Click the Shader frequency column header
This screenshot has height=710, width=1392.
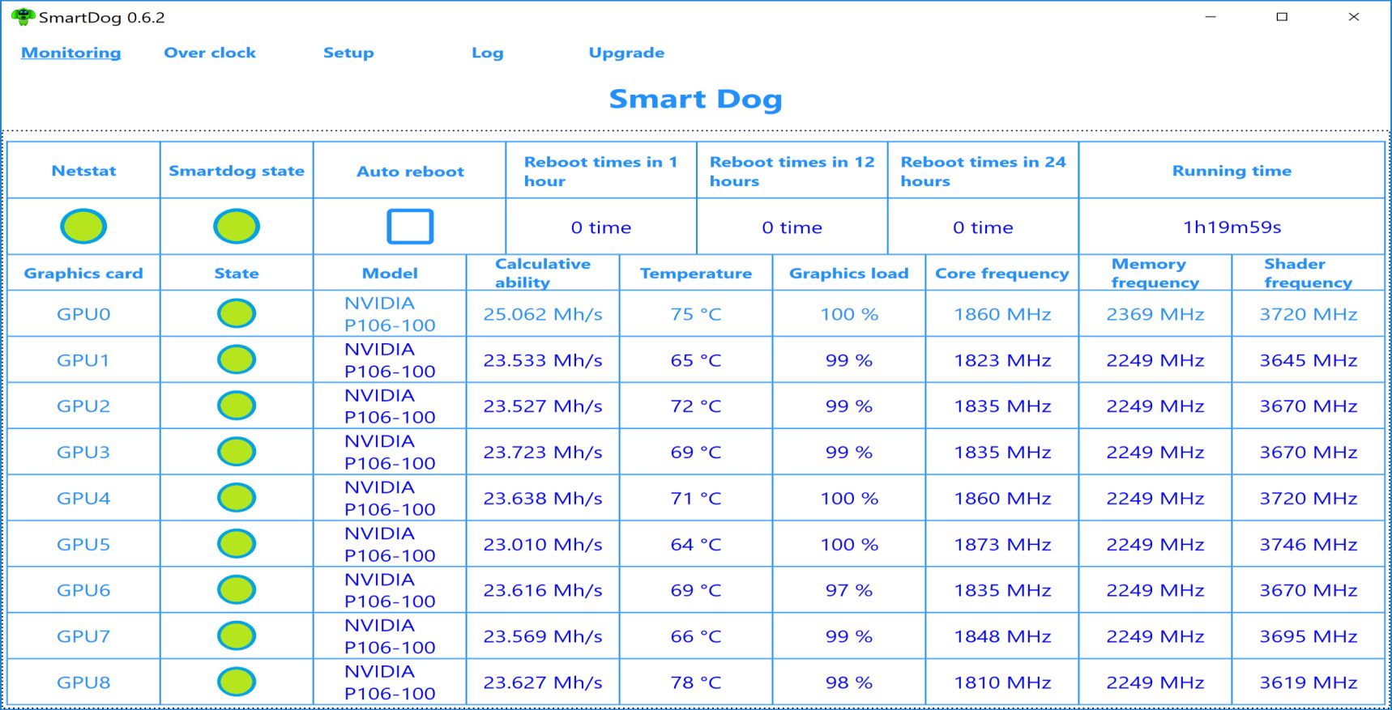coord(1309,273)
